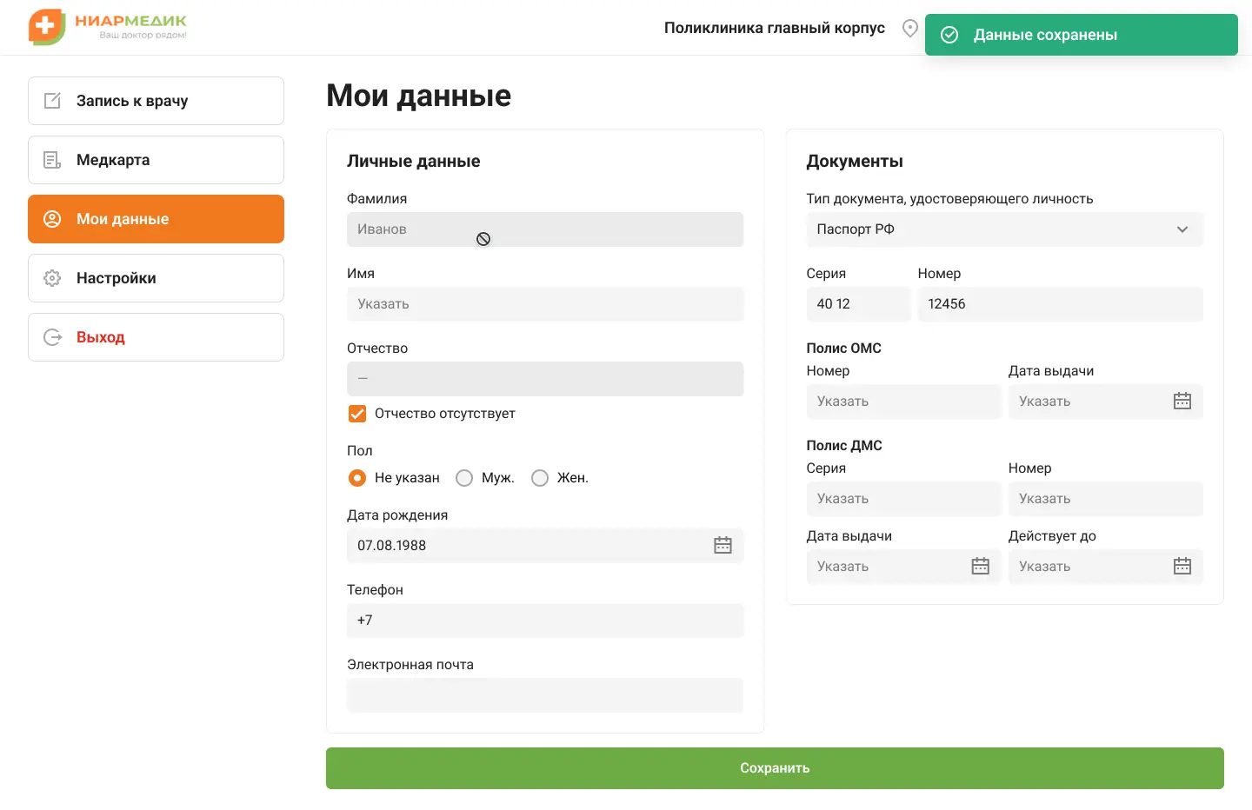The width and height of the screenshot is (1252, 810).
Task: Click Поликлиника главный корпус location selector
Action: click(774, 28)
